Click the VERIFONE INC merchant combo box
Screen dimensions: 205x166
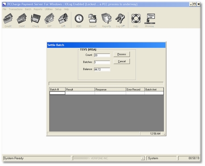point(109,158)
